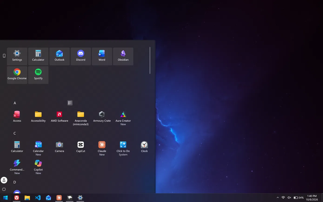Launch Spotify from pinned apps
Viewport: 323px width, 202px height.
pyautogui.click(x=38, y=75)
